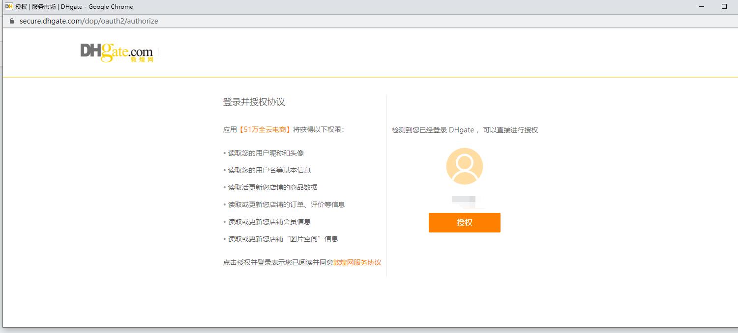Click the DH favicon in the title bar

click(x=8, y=7)
